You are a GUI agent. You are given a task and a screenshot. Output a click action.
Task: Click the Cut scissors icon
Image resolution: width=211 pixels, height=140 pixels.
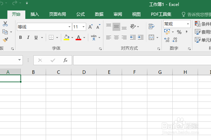coord(5,24)
